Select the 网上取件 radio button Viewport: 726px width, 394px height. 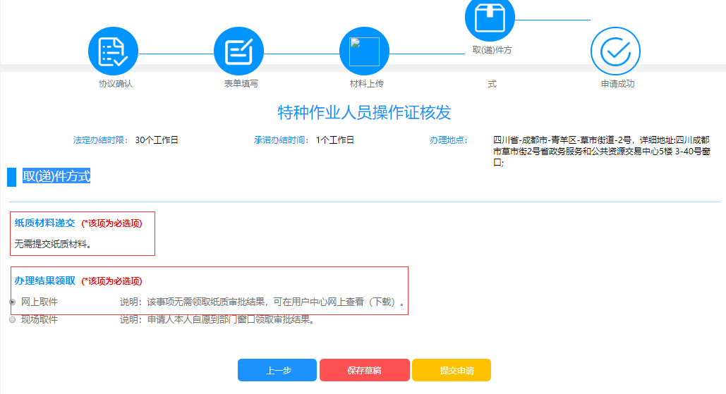coord(12,302)
